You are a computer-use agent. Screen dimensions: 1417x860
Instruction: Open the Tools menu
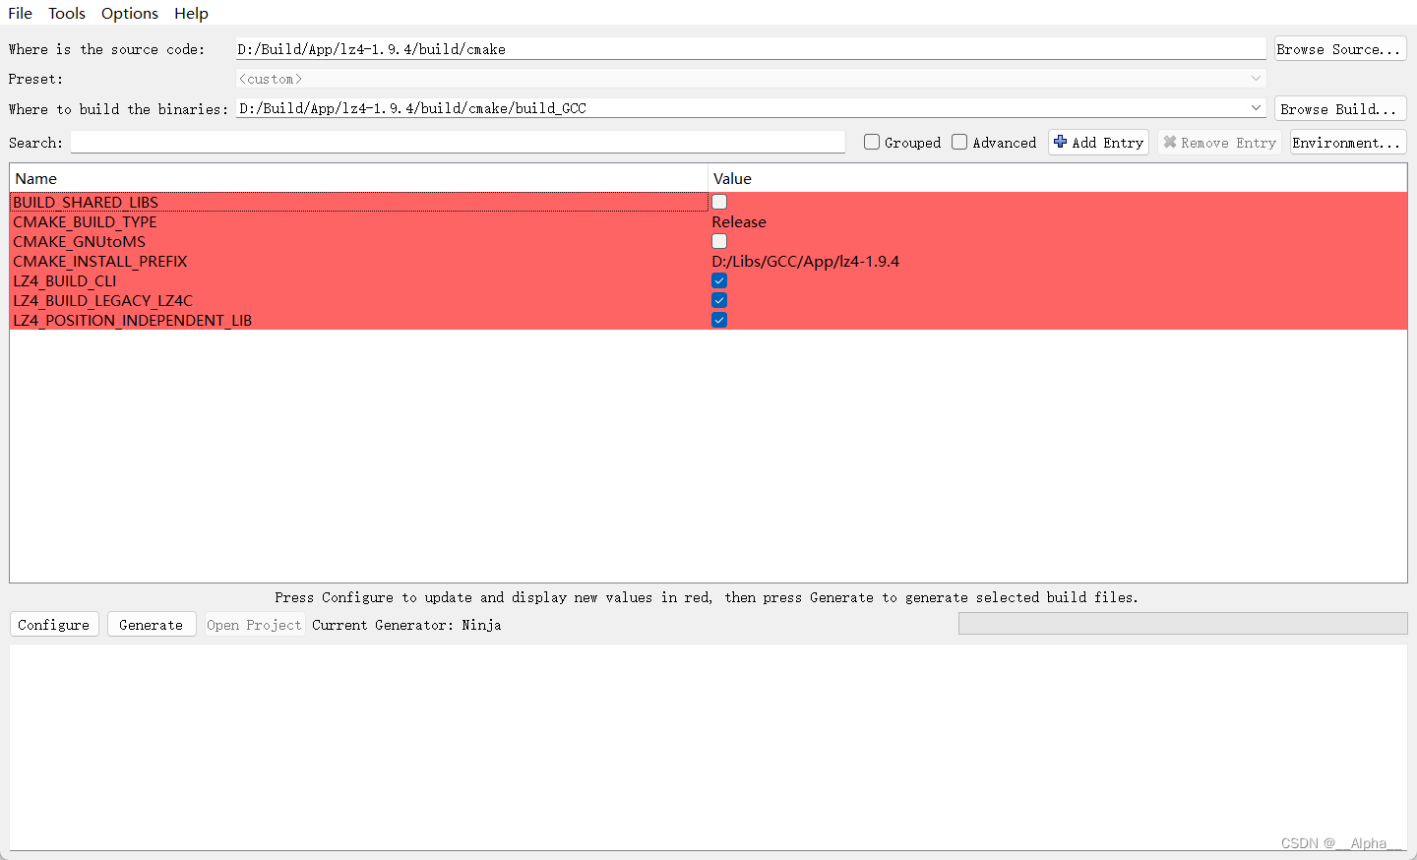point(66,13)
